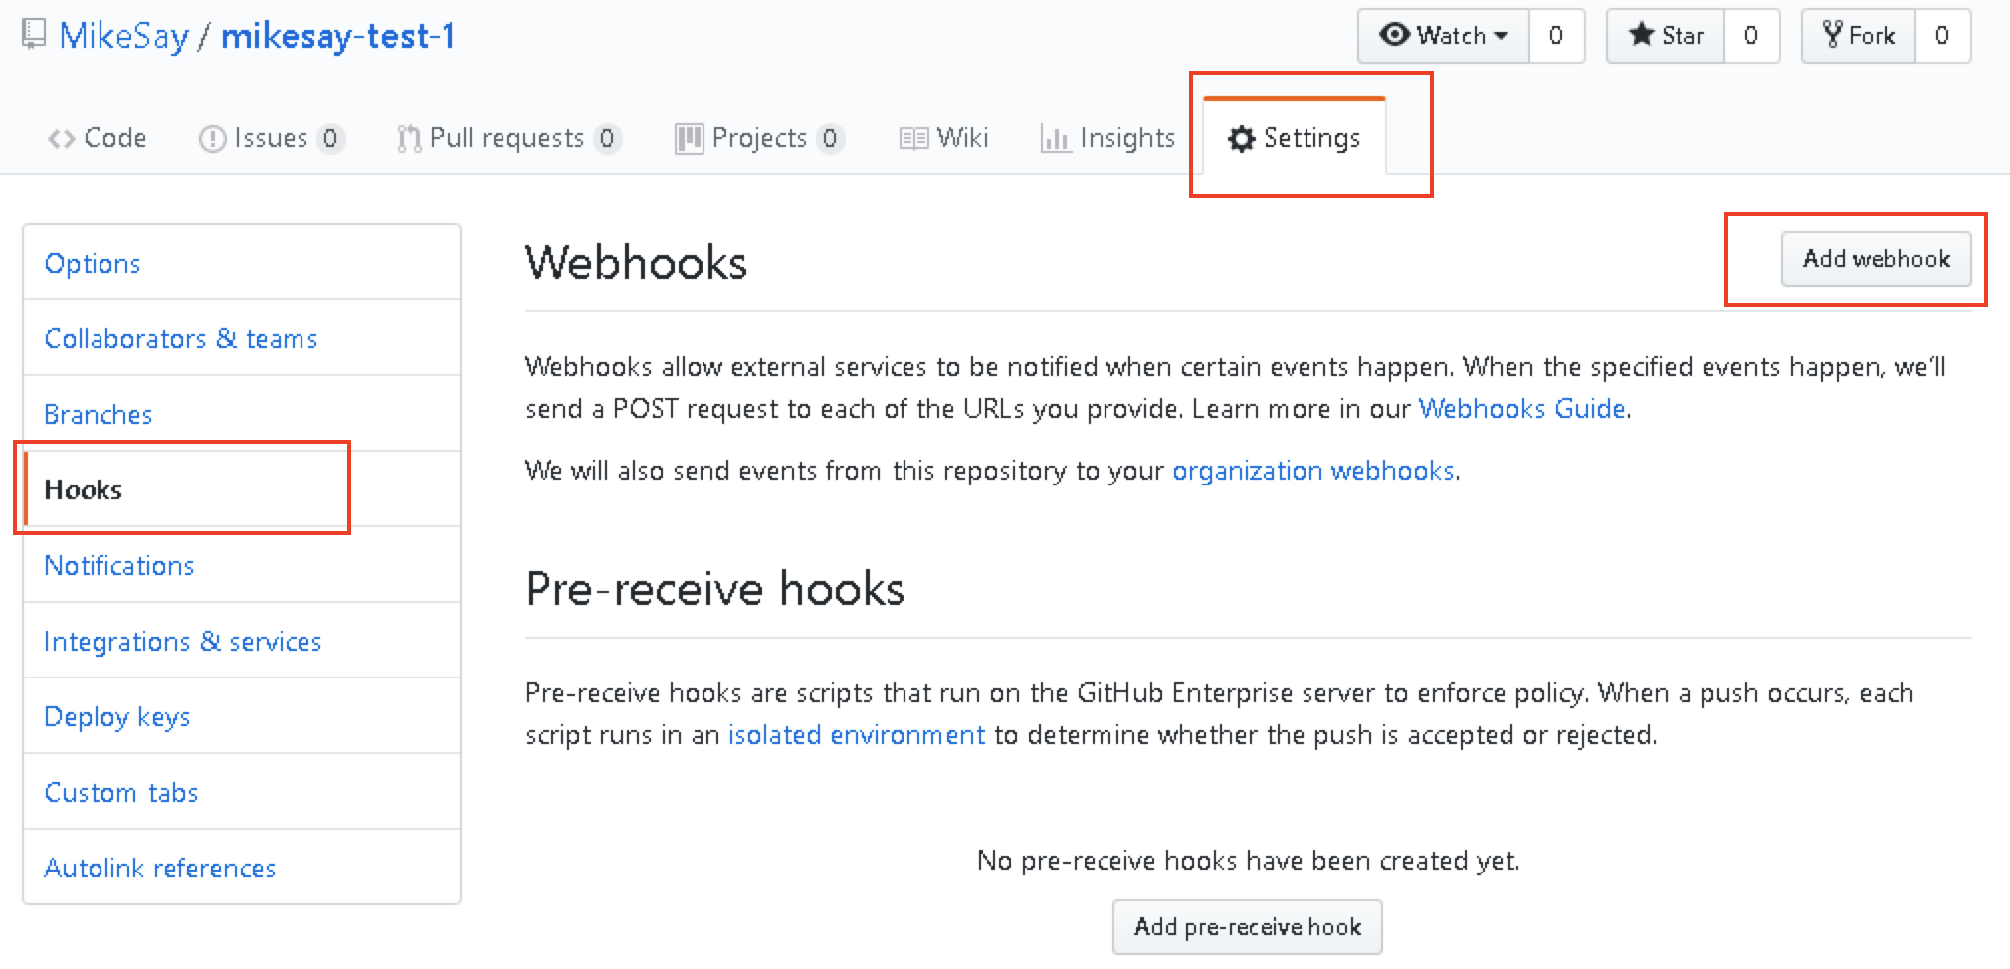This screenshot has height=969, width=2010.
Task: Click the Projects board icon
Action: tap(689, 139)
